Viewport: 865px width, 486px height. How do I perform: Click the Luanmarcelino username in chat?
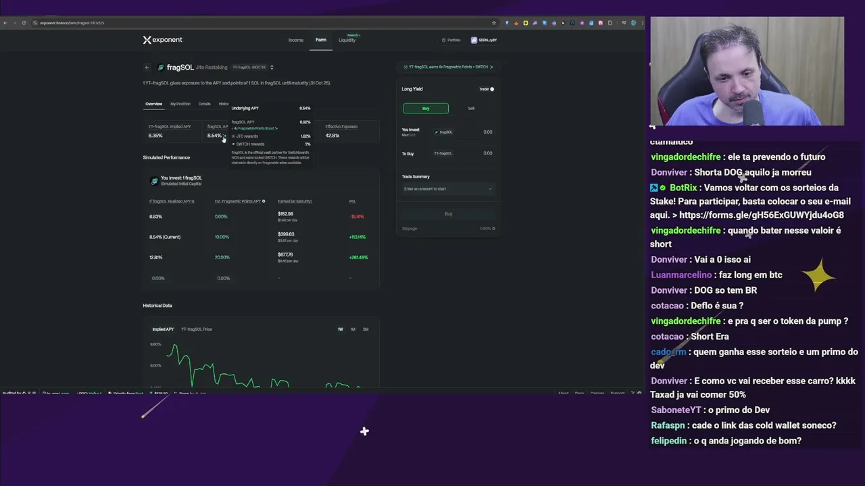point(681,275)
